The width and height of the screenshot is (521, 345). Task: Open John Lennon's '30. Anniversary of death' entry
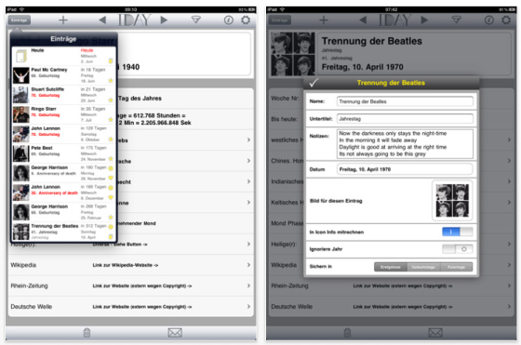tap(64, 192)
